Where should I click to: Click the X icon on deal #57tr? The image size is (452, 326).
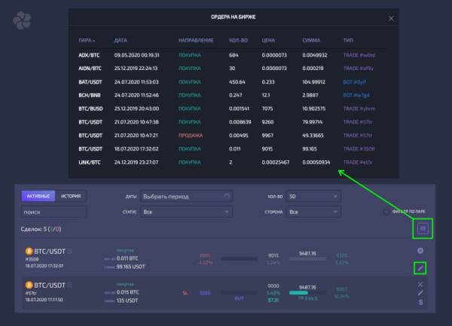420,285
